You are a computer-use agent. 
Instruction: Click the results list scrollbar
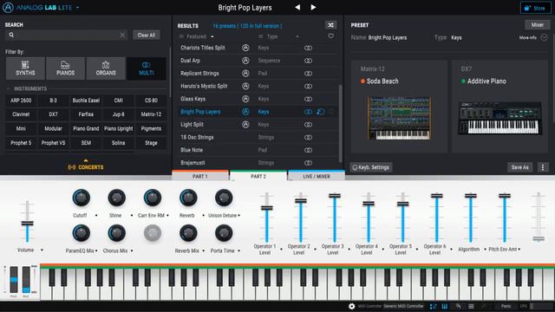coord(340,124)
